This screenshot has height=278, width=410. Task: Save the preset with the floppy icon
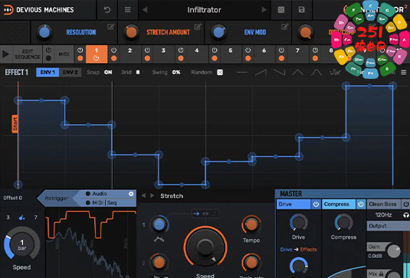coord(301,10)
